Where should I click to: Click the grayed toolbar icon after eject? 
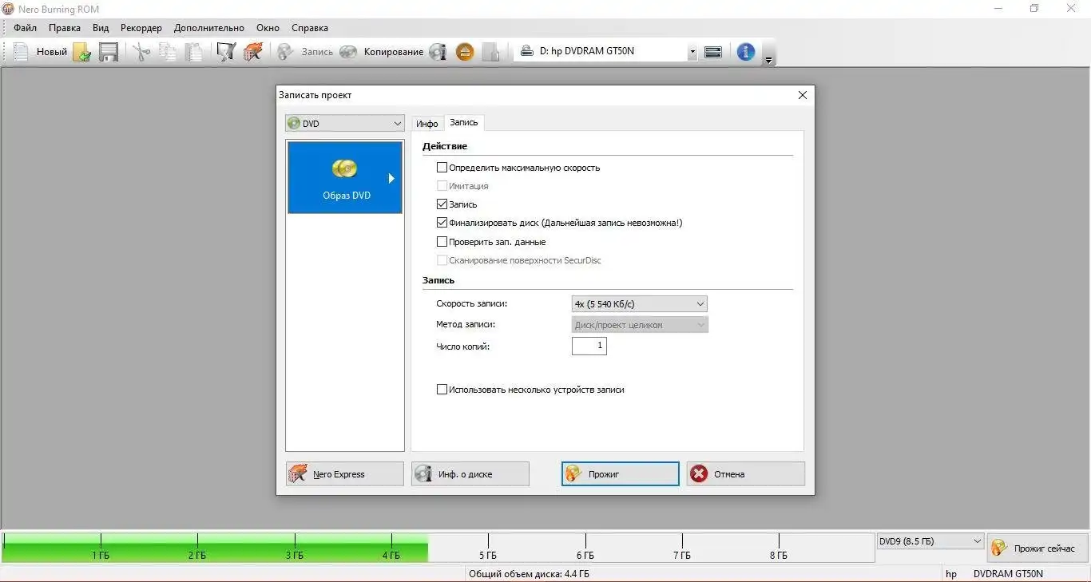[491, 52]
